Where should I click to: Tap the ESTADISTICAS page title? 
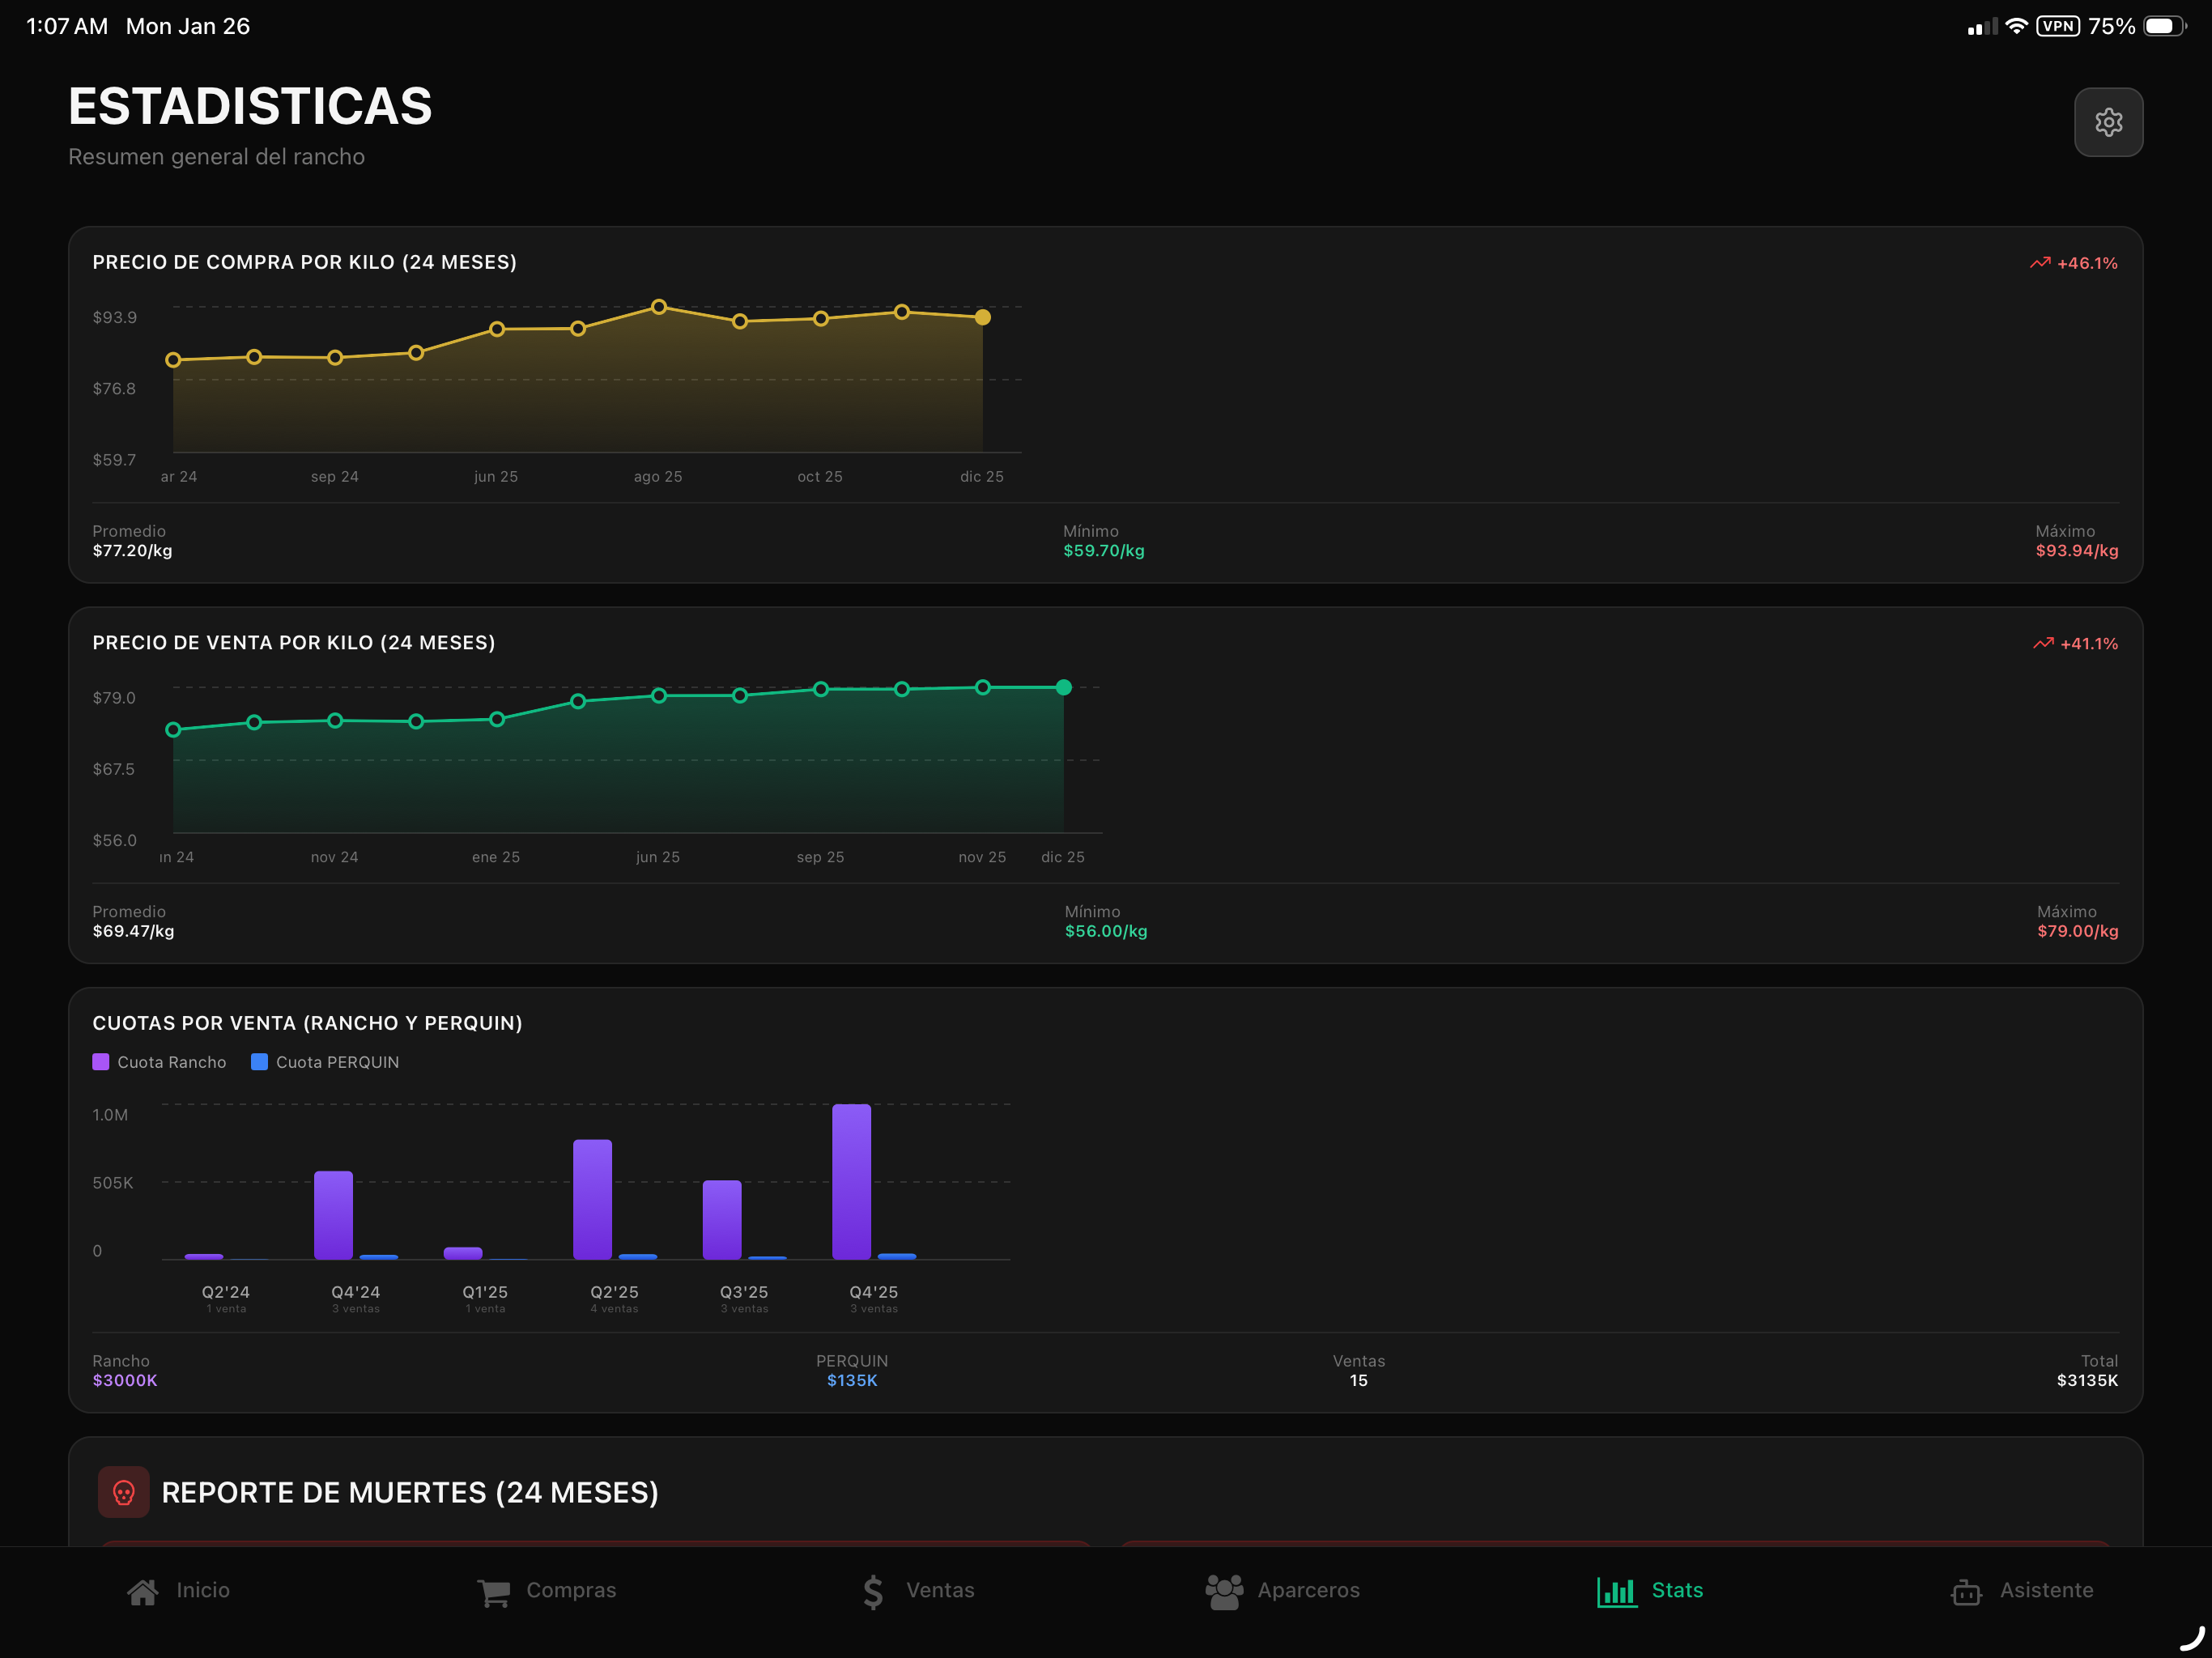(x=250, y=106)
